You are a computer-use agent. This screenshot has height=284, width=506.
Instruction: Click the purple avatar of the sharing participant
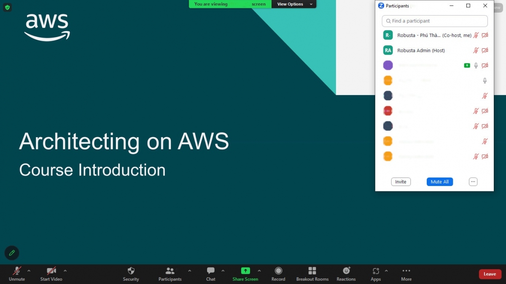388,65
